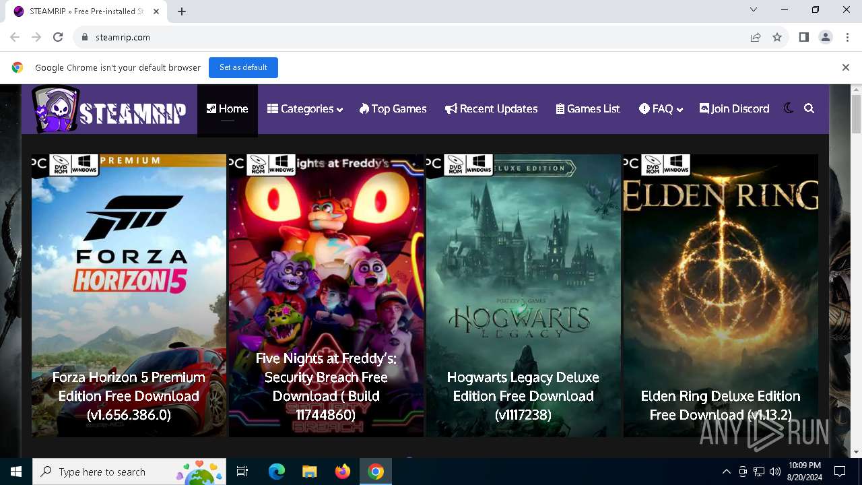Viewport: 862px width, 485px height.
Task: Go forward in browser history
Action: [x=36, y=37]
